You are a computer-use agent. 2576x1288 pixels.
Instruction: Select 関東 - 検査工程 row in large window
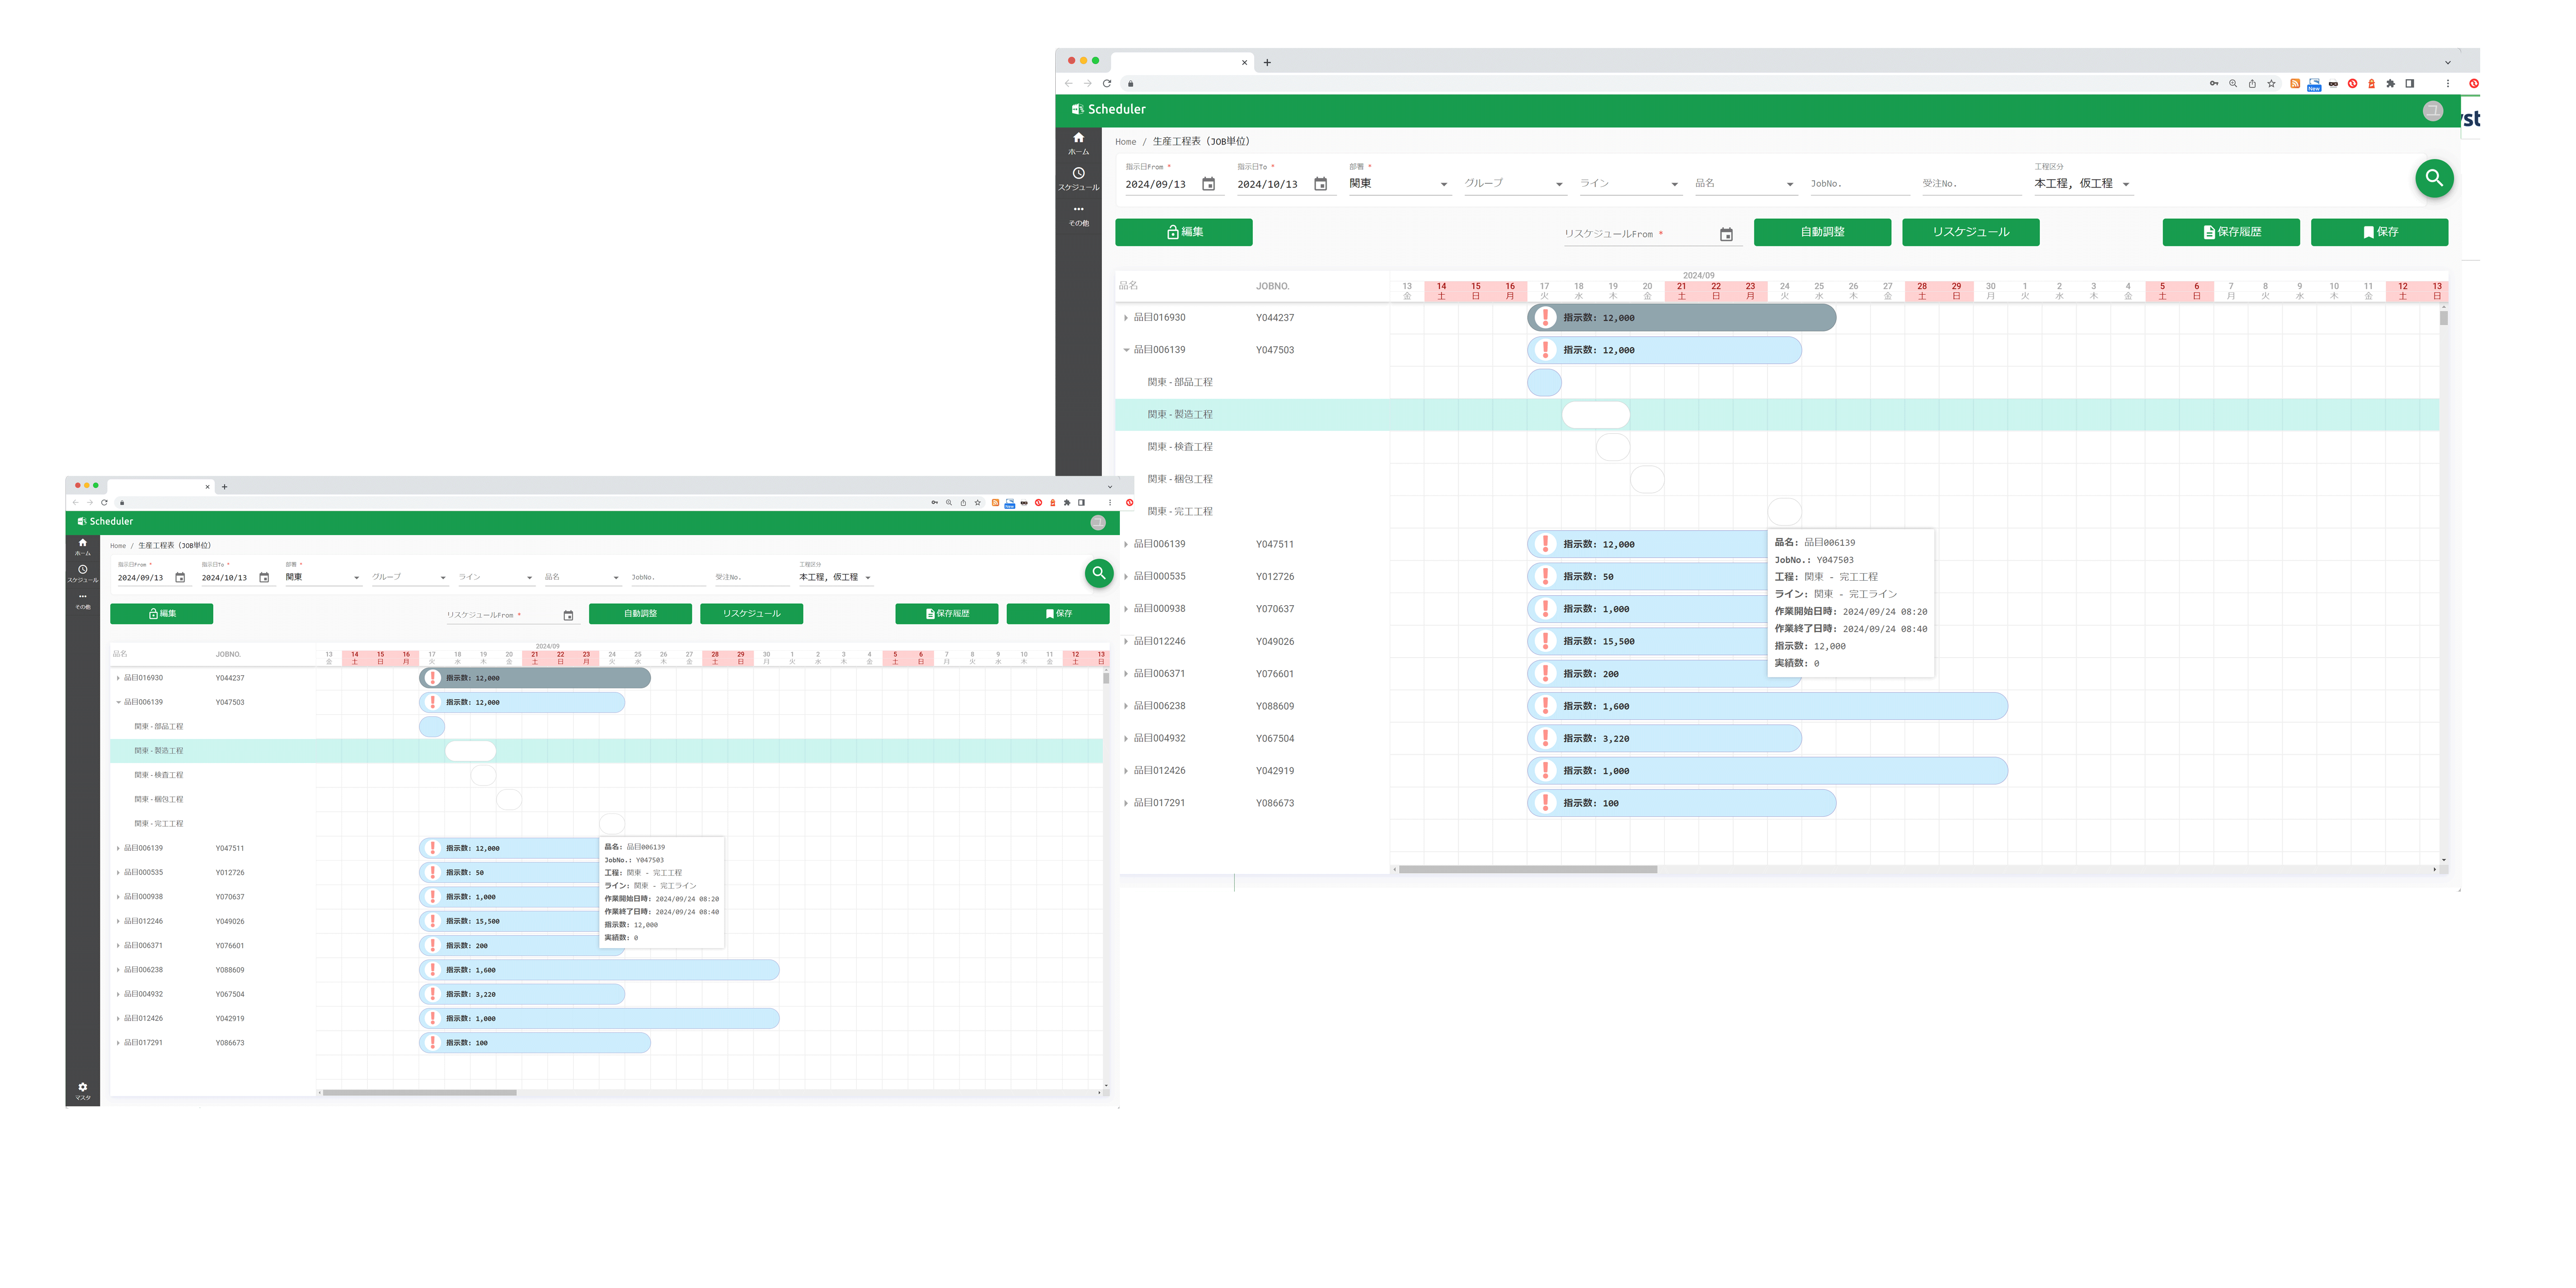coord(1777,447)
